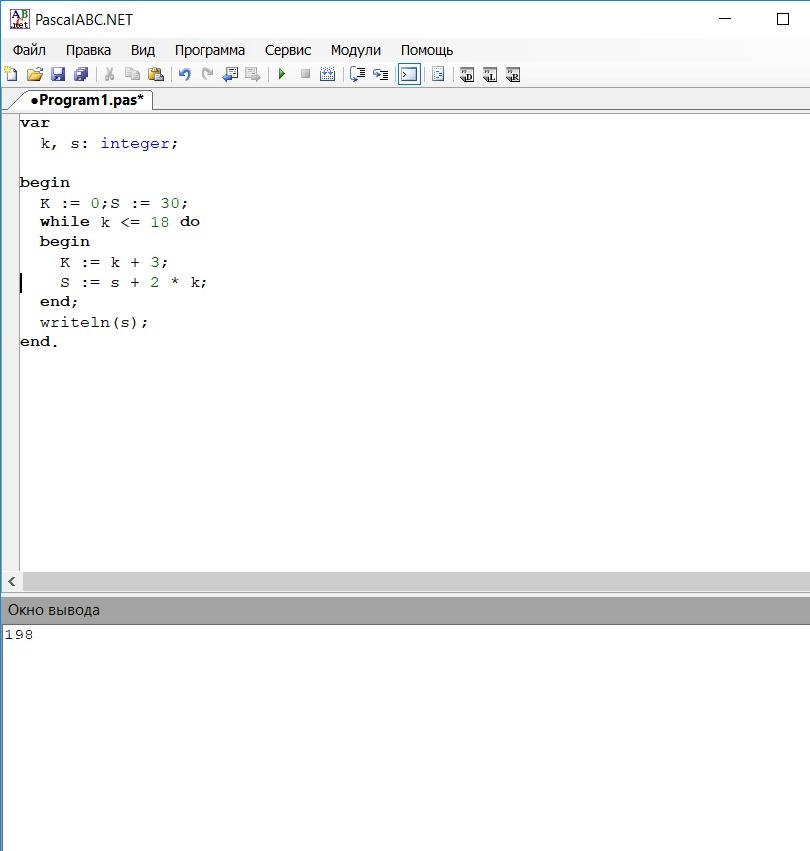Open the Вид menu
The image size is (810, 851).
tap(142, 50)
